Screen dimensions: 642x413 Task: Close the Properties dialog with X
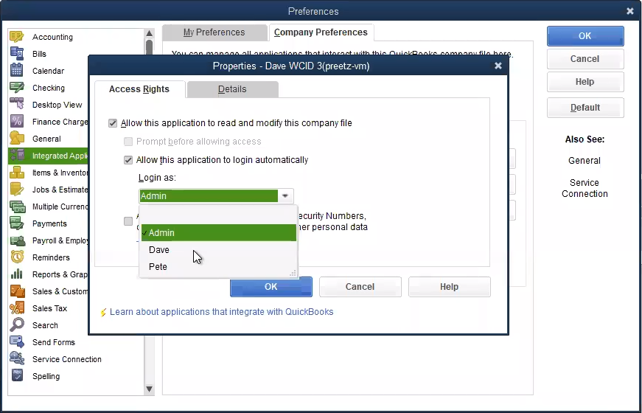pos(498,66)
